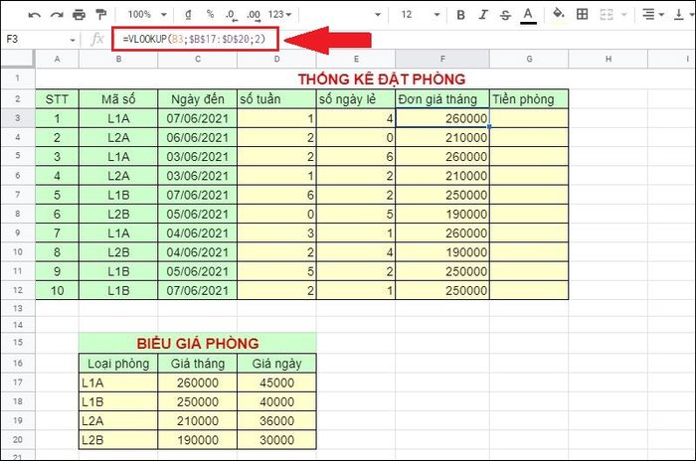
Task: Open the vertical align dropdown
Action: click(x=684, y=15)
